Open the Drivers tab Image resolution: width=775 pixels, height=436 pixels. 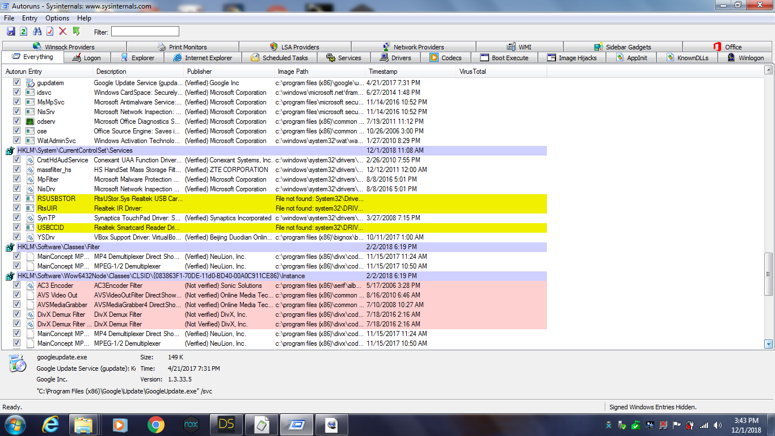point(395,58)
